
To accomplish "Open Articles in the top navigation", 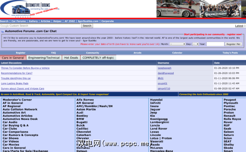I will (45, 21).
